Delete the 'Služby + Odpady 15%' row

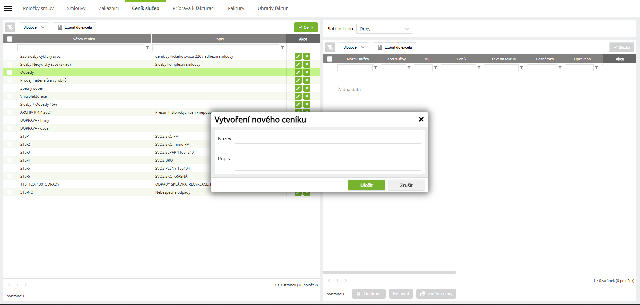tap(307, 104)
